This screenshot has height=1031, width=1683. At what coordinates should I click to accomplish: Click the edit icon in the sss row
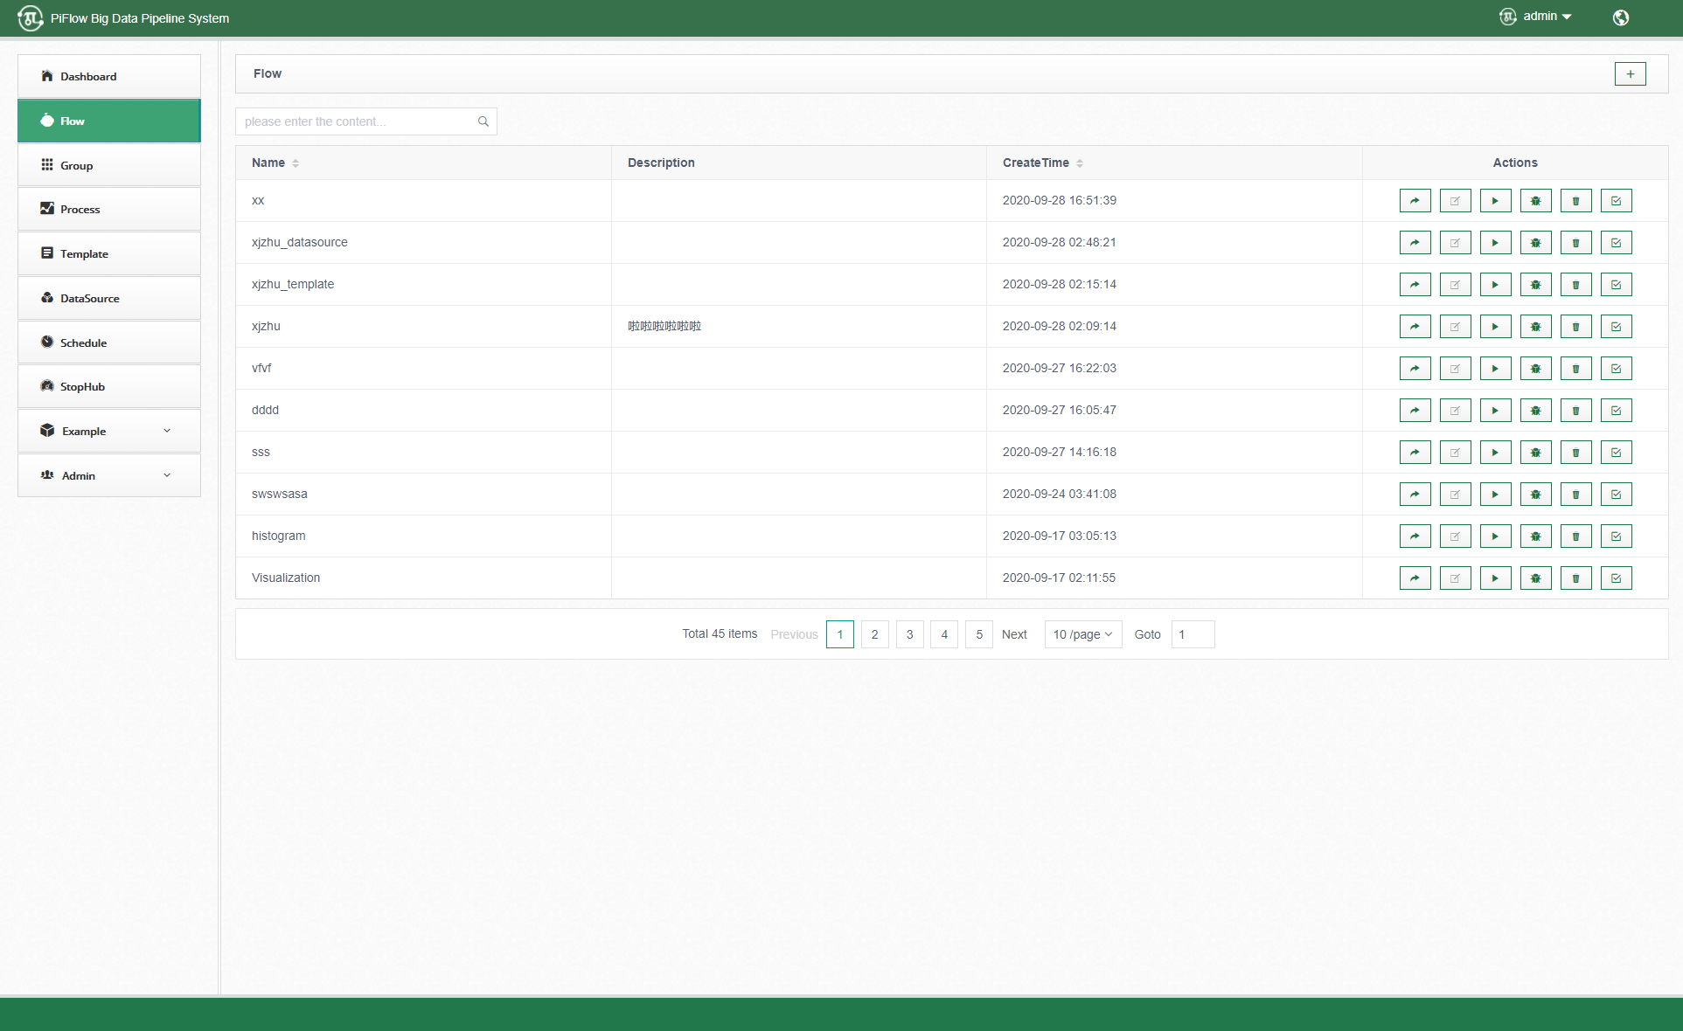[1455, 453]
